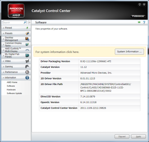This screenshot has height=142, width=149.
Task: Click the Performance gauge icon
Action: pyautogui.click(x=27, y=72)
